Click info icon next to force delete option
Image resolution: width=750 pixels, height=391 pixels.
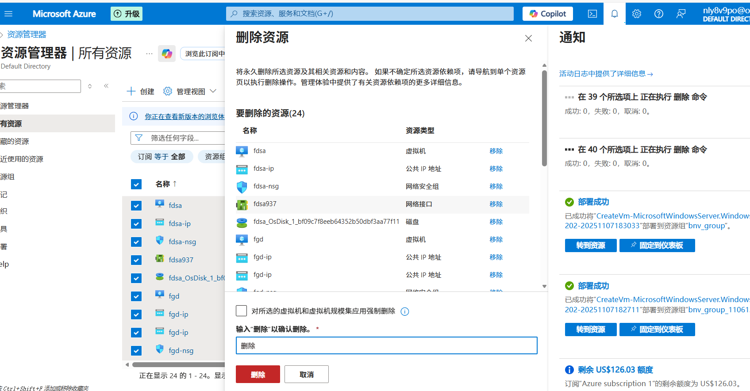[404, 311]
